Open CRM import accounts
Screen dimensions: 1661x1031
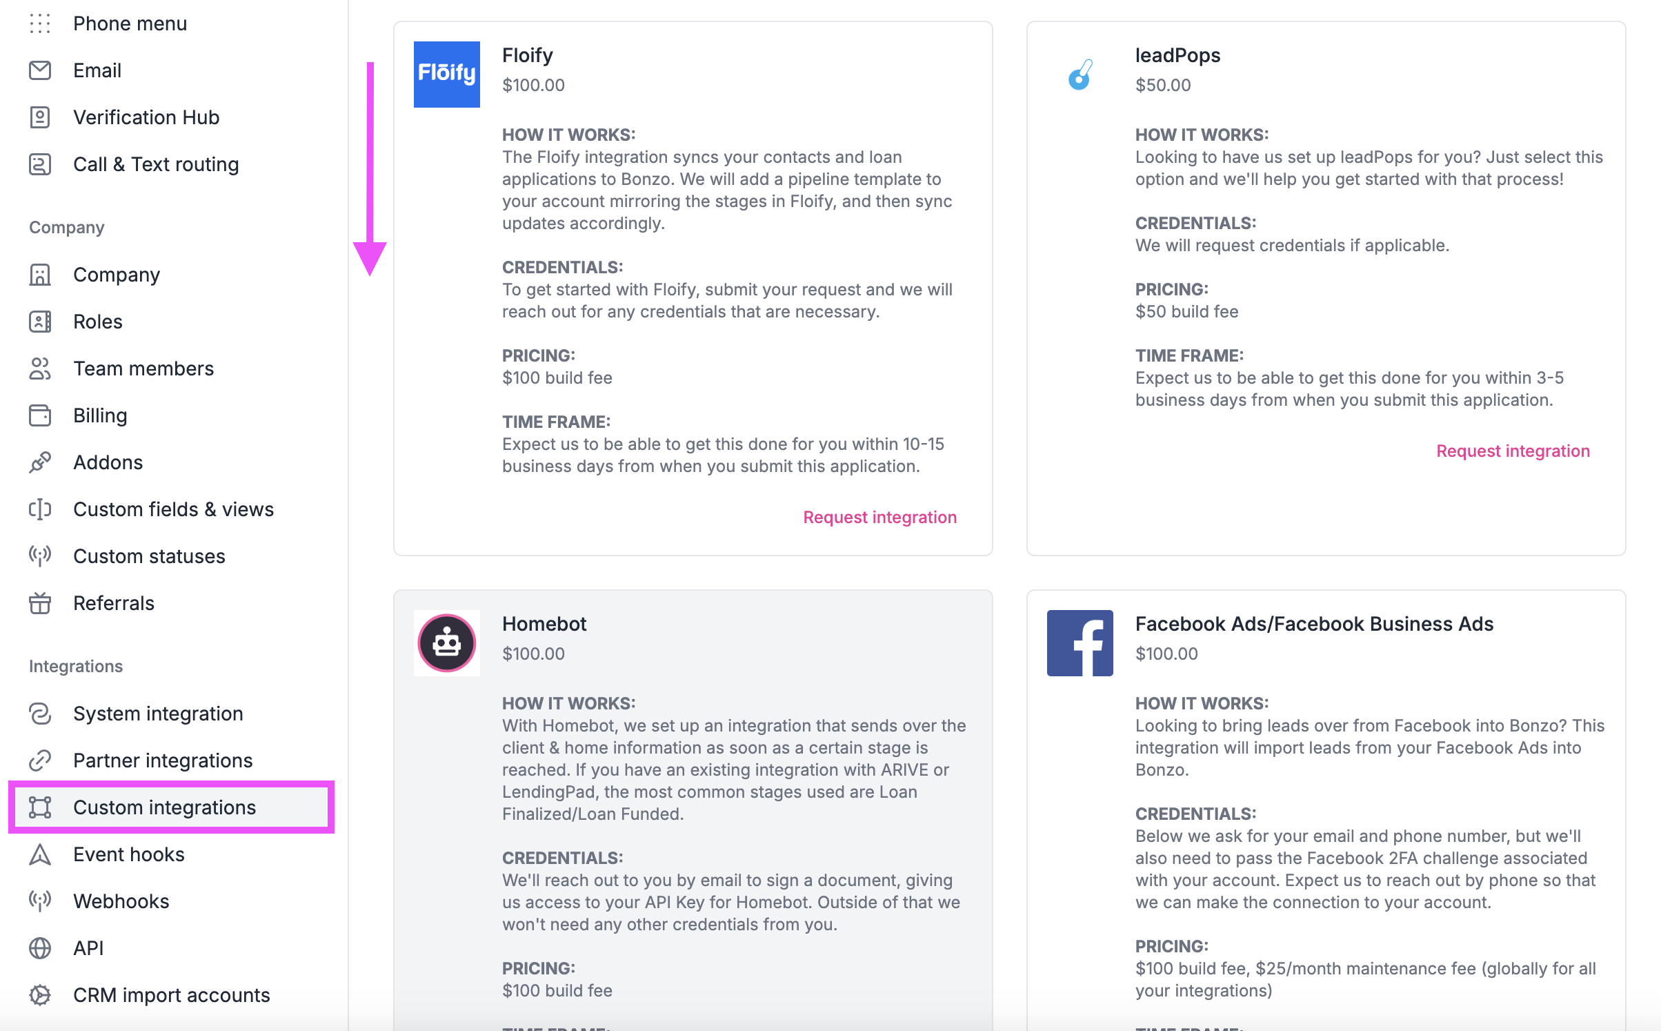(172, 994)
